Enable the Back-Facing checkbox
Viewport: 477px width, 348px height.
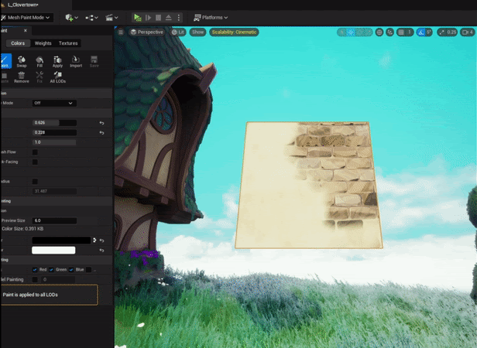pos(35,162)
